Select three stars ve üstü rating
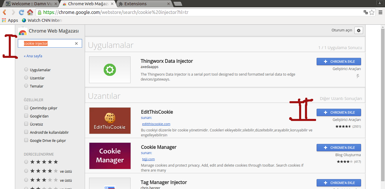Image resolution: width=385 pixels, height=189 pixels. tap(26, 180)
